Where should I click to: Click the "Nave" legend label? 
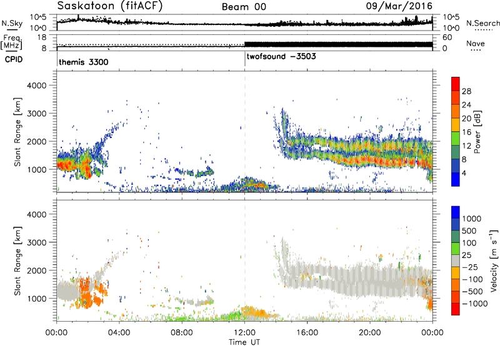[x=476, y=43]
